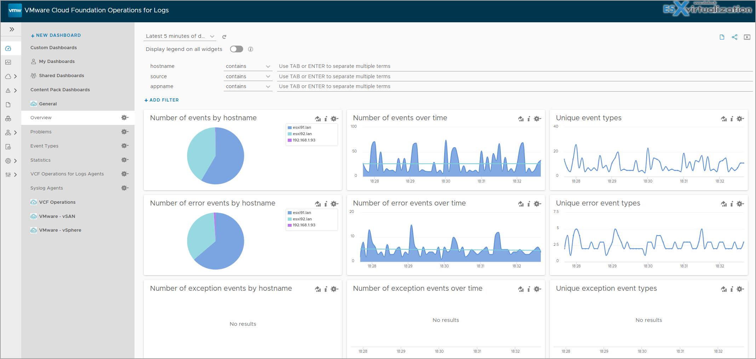Image resolution: width=756 pixels, height=359 pixels.
Task: Click the share dashboard icon
Action: [734, 37]
